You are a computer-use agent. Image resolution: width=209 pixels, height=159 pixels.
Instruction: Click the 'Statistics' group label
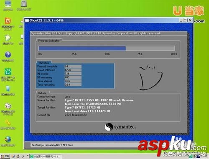point(44,63)
